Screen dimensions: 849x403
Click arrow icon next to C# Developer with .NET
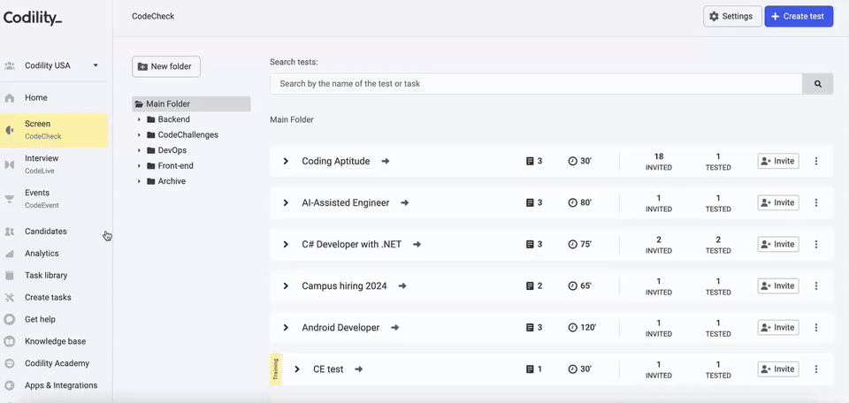[x=417, y=245]
